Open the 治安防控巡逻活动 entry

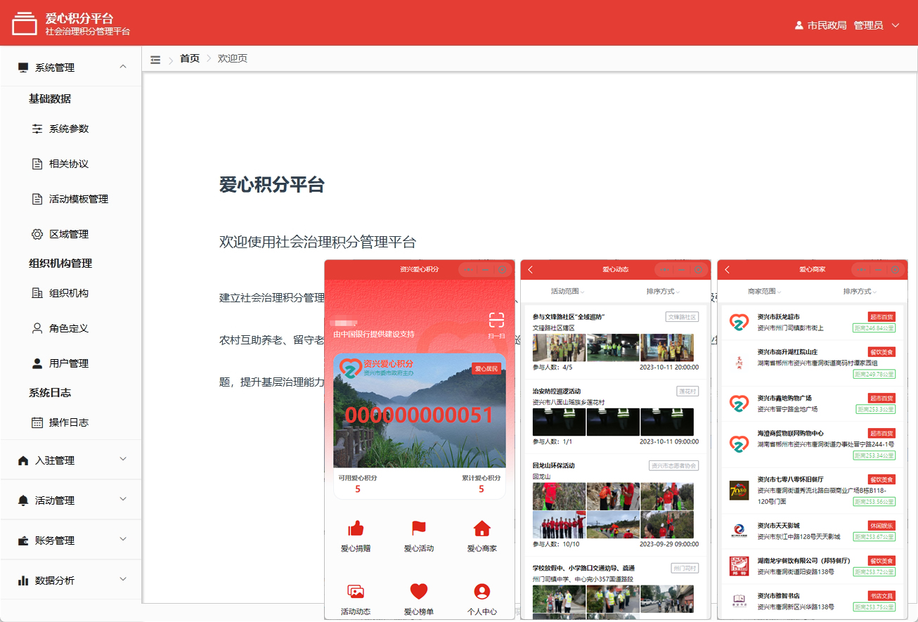[616, 415]
